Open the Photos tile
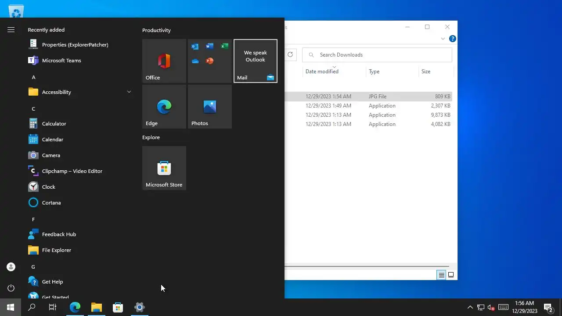 click(x=210, y=107)
